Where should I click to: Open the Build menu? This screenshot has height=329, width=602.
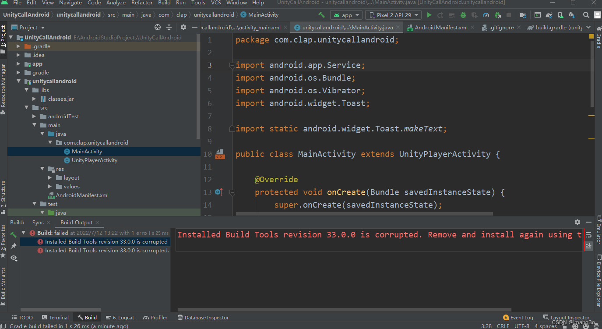(164, 3)
